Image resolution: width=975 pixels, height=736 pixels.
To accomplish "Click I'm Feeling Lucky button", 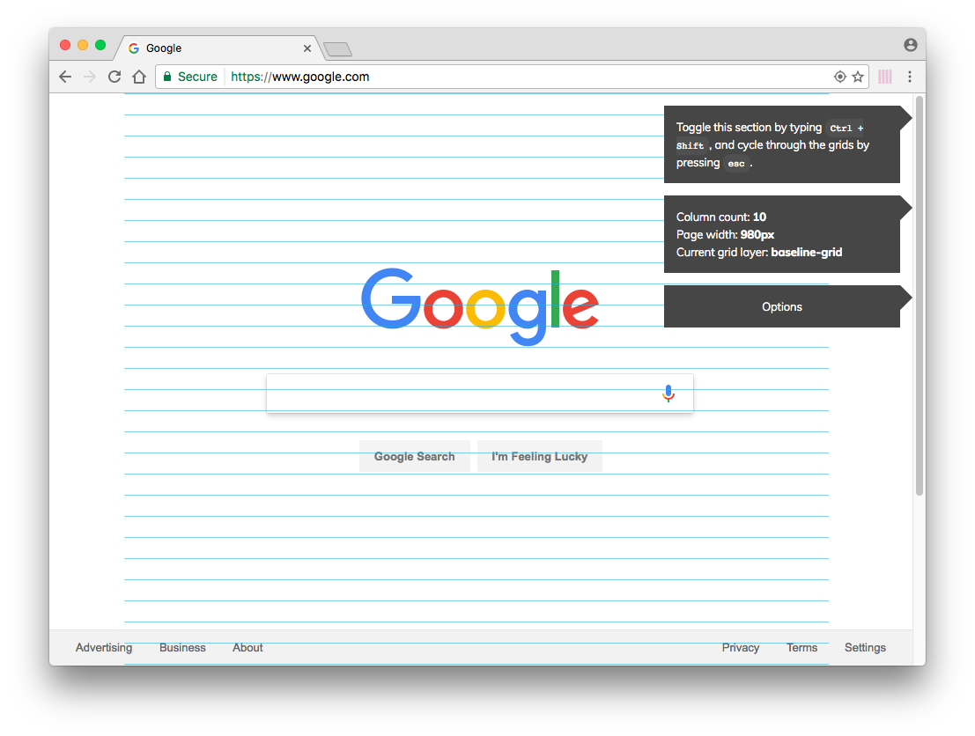I will click(540, 456).
